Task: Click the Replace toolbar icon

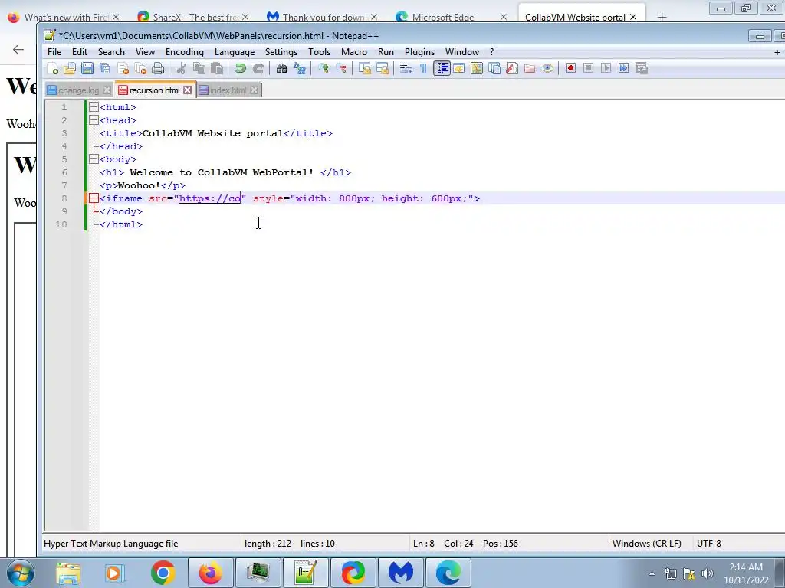Action: click(x=300, y=68)
